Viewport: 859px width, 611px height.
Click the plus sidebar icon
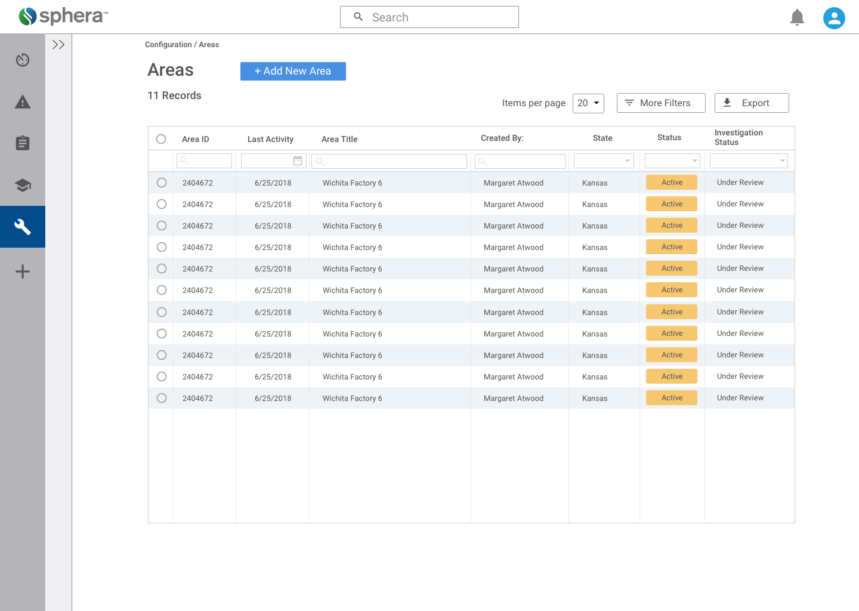click(x=23, y=271)
